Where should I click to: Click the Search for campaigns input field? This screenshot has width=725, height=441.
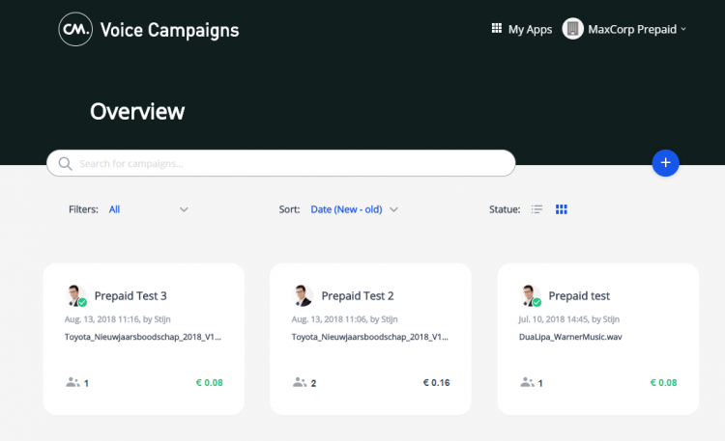point(290,163)
